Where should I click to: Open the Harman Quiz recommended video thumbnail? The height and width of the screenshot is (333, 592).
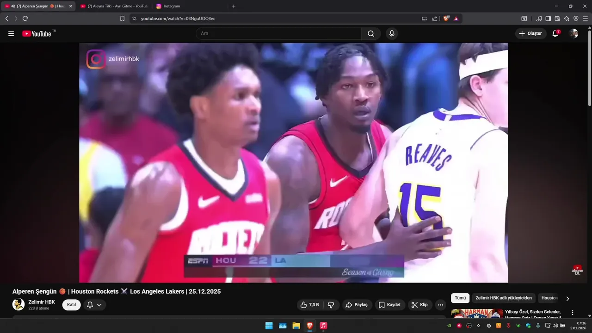pyautogui.click(x=477, y=314)
